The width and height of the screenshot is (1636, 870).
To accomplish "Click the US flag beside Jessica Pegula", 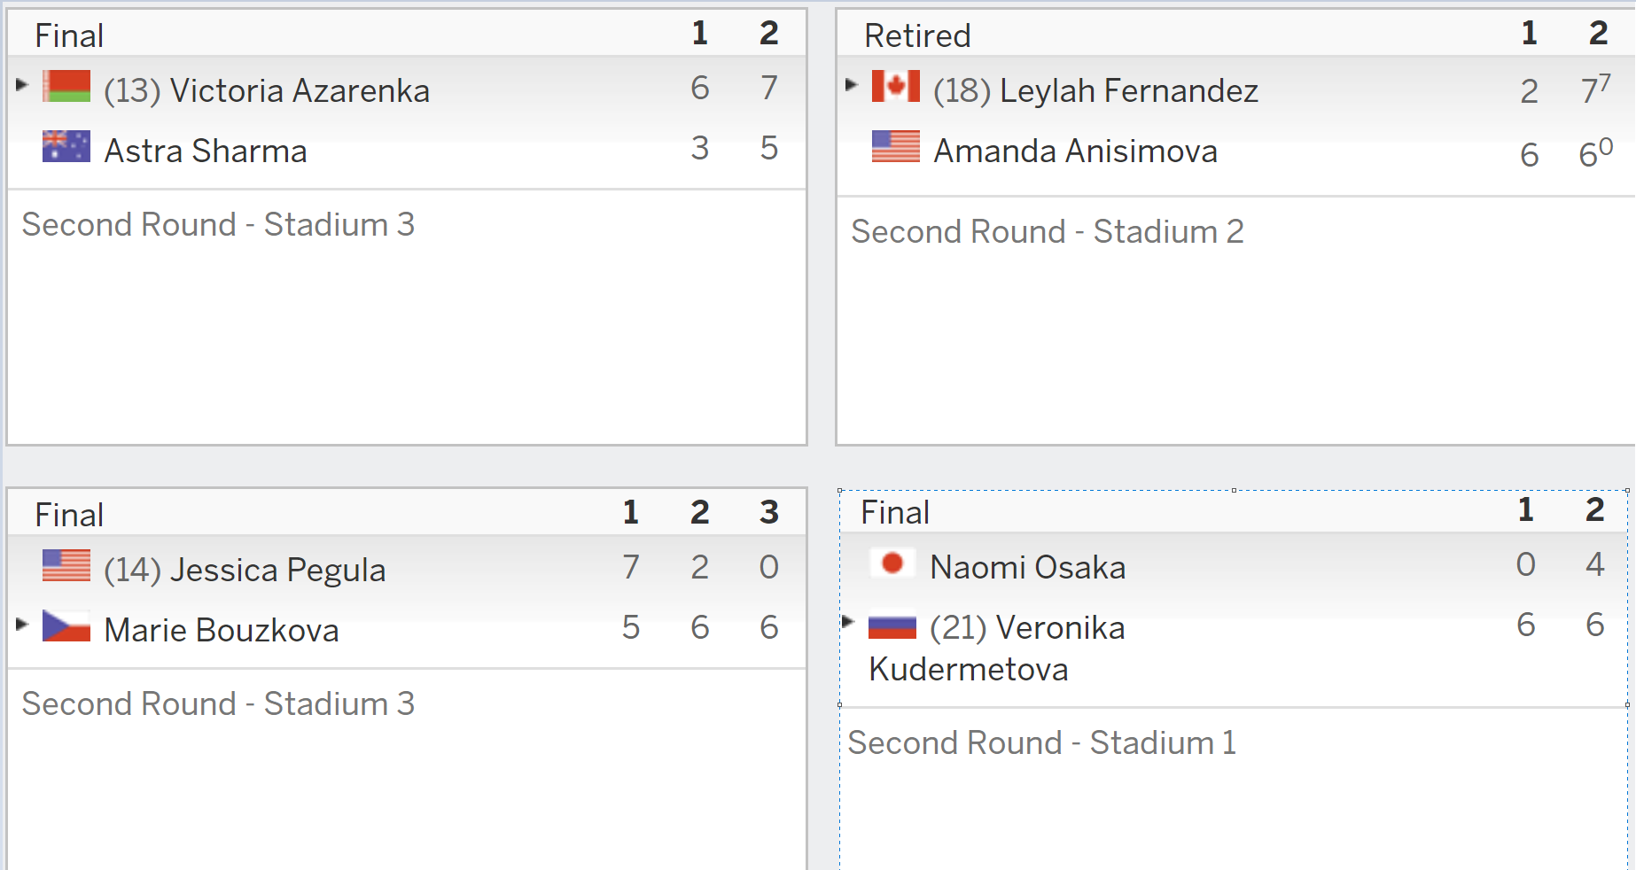I will click(66, 566).
